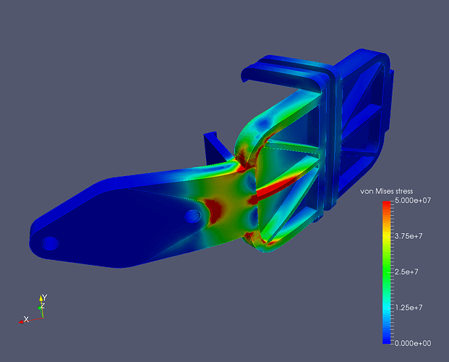449x362 pixels.
Task: Click the X axis label of orientation widget
Action: pos(26,319)
